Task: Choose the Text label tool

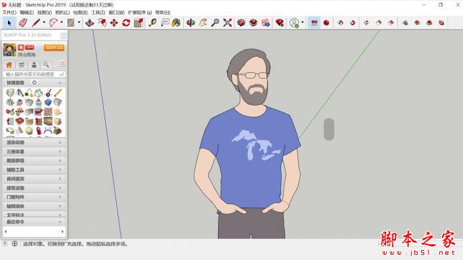Action: click(x=165, y=23)
